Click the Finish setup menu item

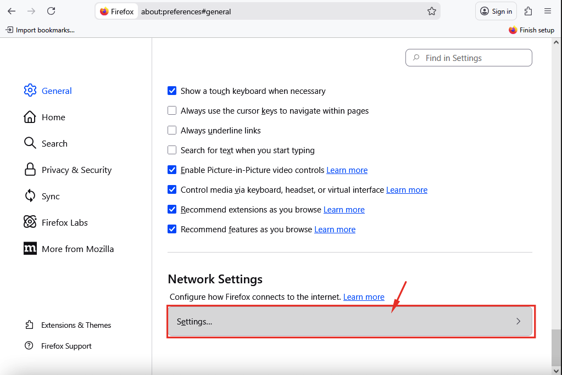(531, 30)
